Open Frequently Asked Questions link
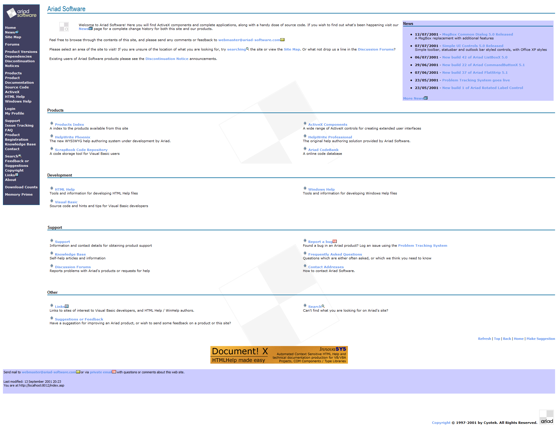Image resolution: width=558 pixels, height=445 pixels. [335, 254]
